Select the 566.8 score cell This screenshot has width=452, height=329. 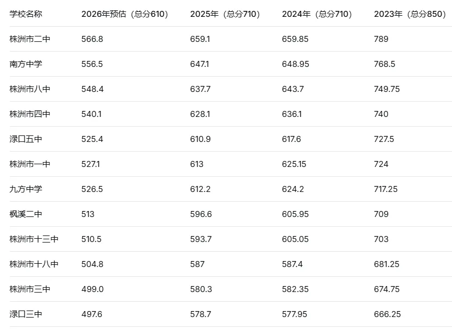pos(92,39)
